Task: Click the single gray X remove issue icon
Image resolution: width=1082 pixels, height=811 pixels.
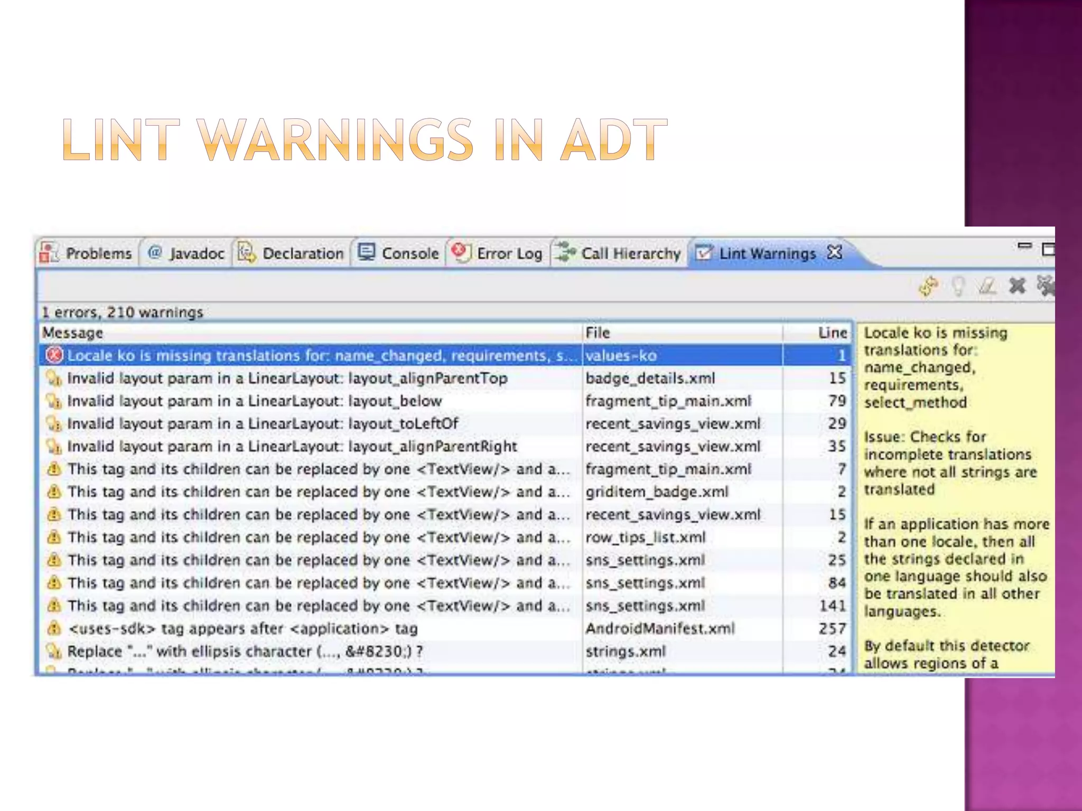Action: point(1017,286)
